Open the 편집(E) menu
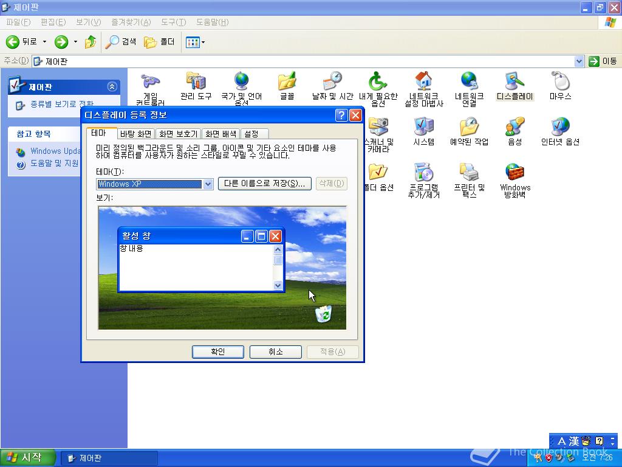622x467 pixels. coord(53,22)
